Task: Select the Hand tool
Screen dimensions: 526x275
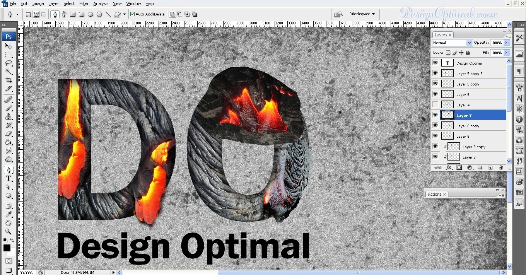Action: (x=9, y=223)
